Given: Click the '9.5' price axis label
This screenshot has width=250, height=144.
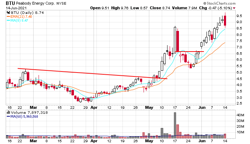Looking at the screenshot, I should 239,16.
